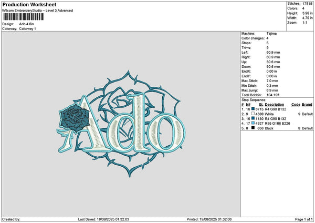315x223 pixels.
Task: Click the 'Code' column header
Action: click(296, 105)
